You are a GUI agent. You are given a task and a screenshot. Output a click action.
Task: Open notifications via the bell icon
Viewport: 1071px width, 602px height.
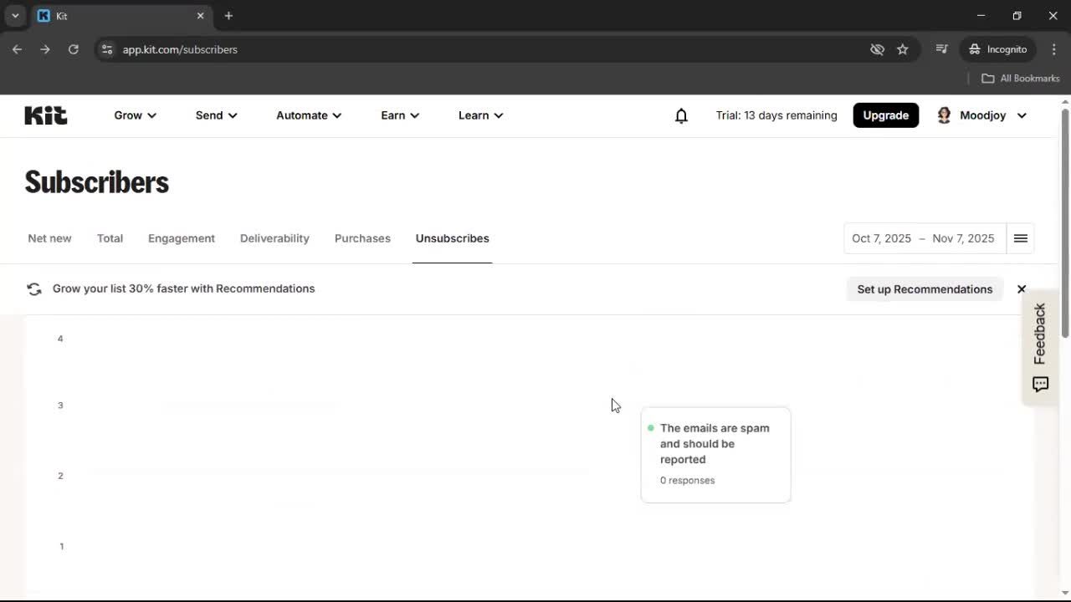(681, 115)
